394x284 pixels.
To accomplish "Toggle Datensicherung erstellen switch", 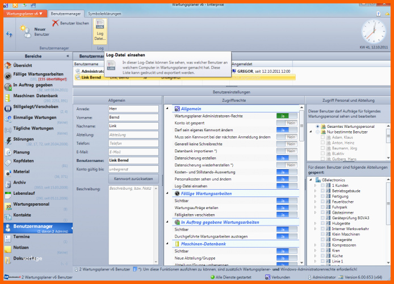I will pos(287,158).
